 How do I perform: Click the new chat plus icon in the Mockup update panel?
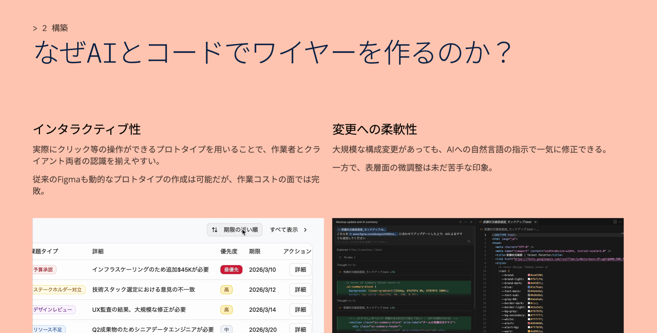[460, 222]
